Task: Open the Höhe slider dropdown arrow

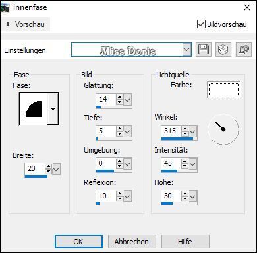Action: [x=192, y=196]
